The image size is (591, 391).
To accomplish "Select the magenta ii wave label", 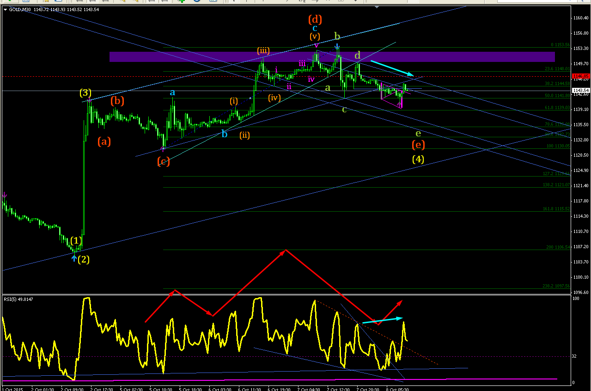I will click(x=289, y=86).
